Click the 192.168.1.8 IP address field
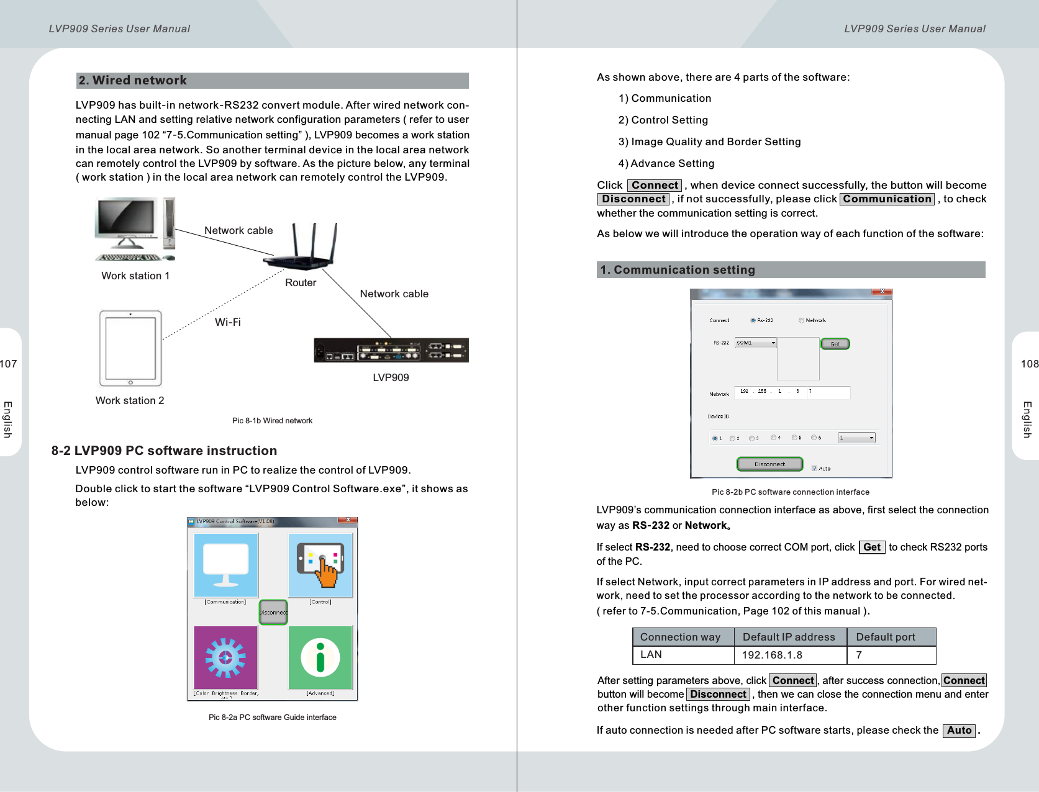This screenshot has width=1039, height=792. coord(770,392)
